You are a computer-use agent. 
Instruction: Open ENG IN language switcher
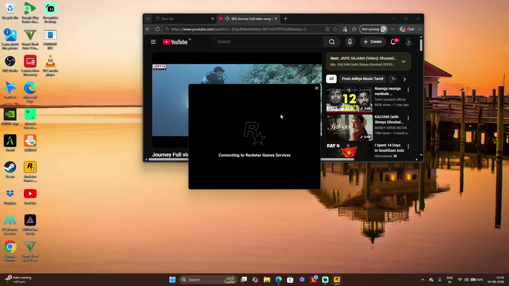450,280
